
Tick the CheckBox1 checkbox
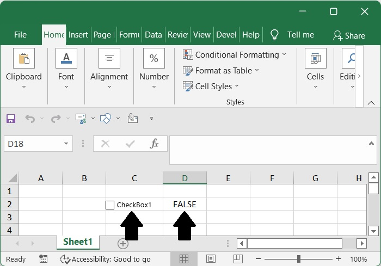coord(110,205)
